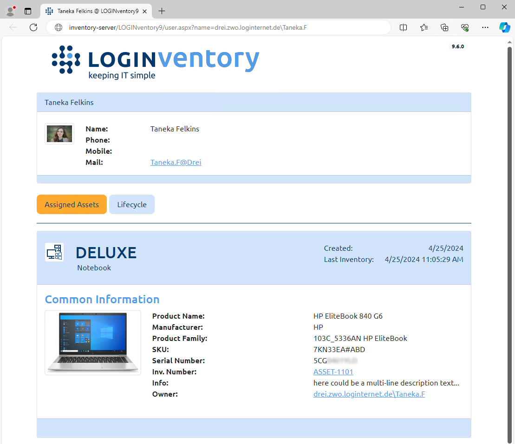Click the browser back arrow
Image resolution: width=515 pixels, height=444 pixels.
click(x=13, y=27)
